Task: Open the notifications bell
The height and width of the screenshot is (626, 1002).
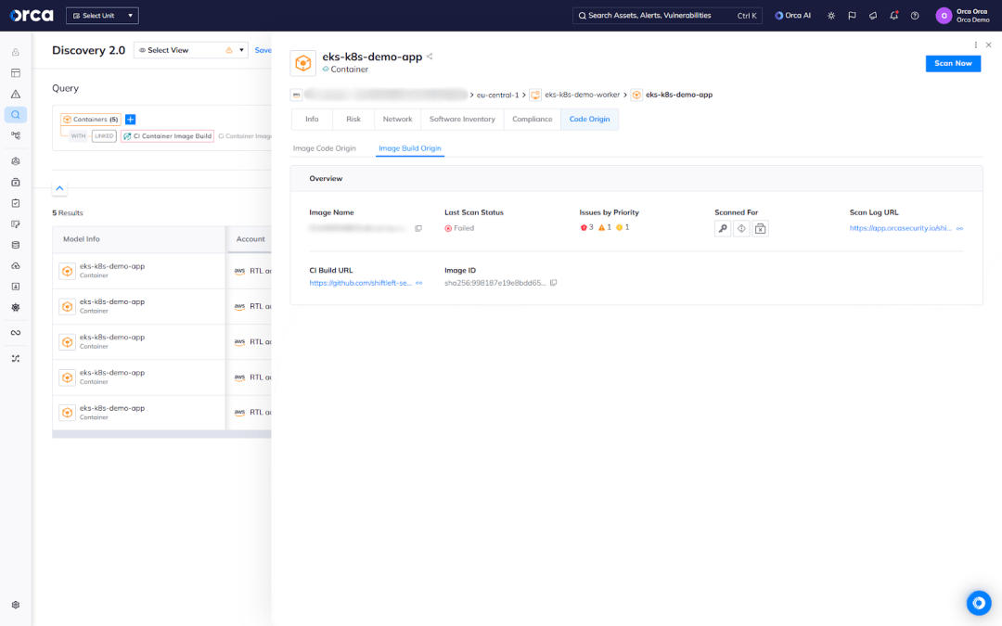Action: (x=894, y=16)
